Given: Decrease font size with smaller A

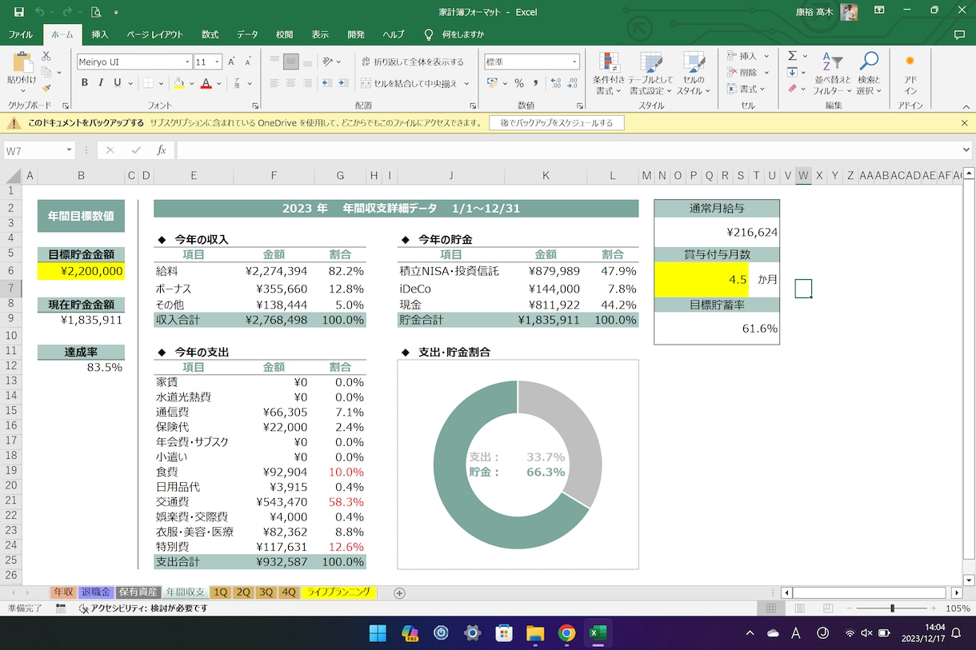Looking at the screenshot, I should click(247, 62).
